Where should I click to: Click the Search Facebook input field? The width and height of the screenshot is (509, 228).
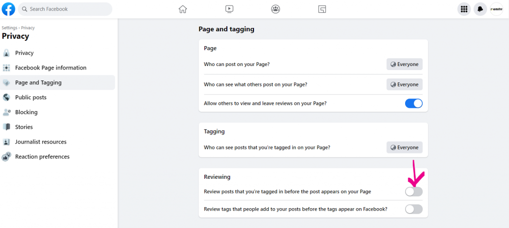65,9
